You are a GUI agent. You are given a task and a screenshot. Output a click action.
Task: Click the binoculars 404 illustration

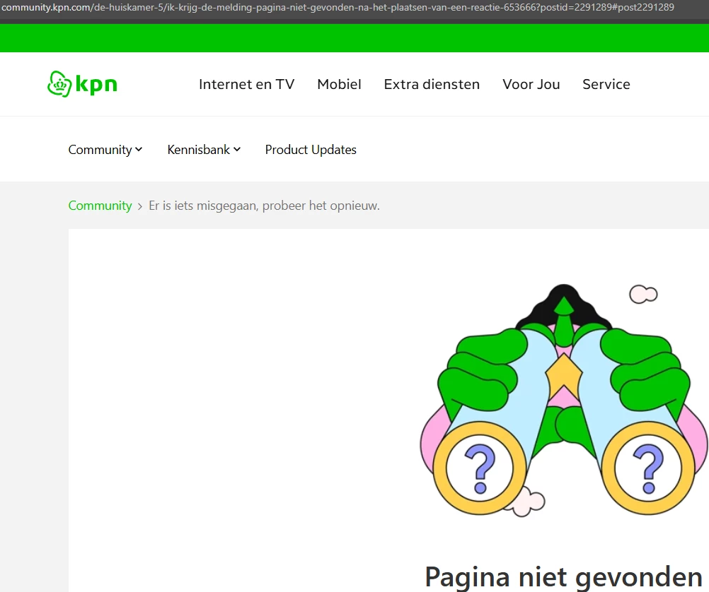click(565, 400)
